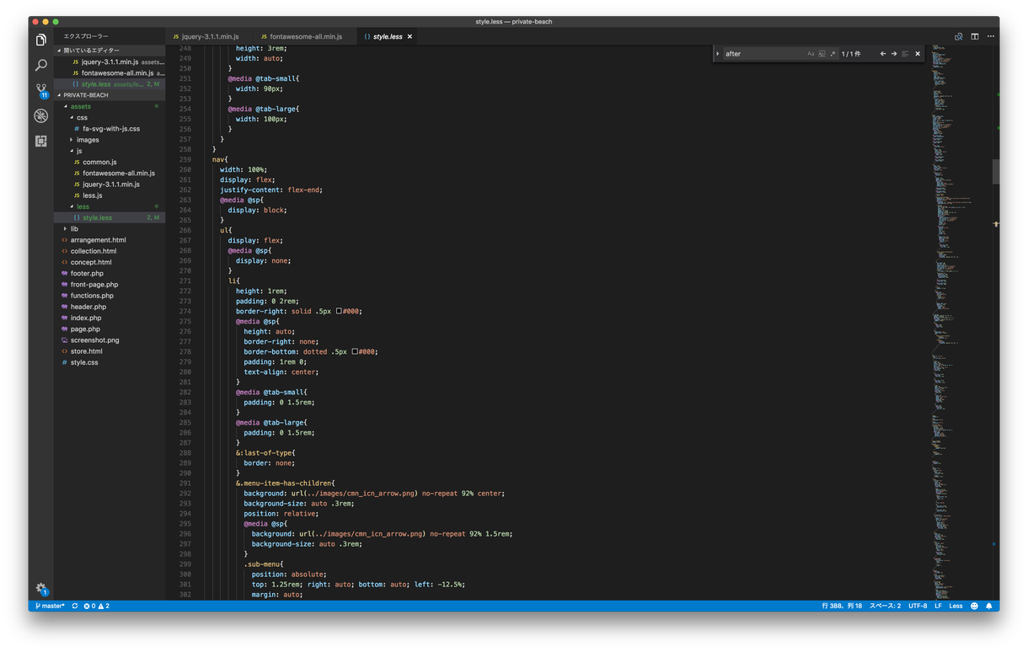The width and height of the screenshot is (1028, 652).
Task: Open the Debug view in activity bar
Action: pos(40,115)
